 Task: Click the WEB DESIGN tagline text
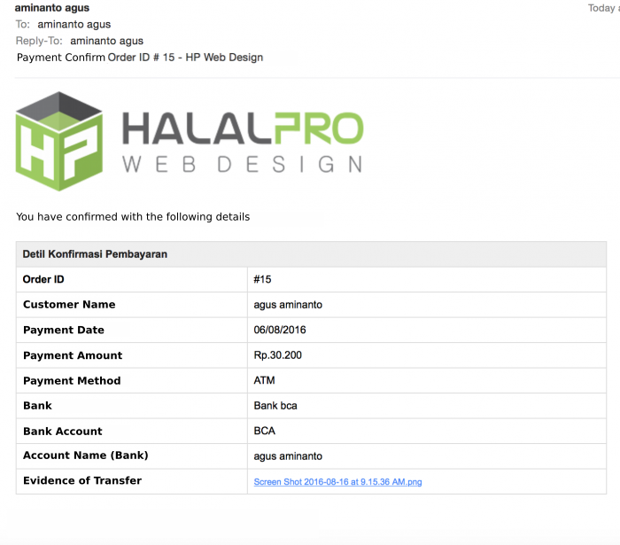point(242,165)
